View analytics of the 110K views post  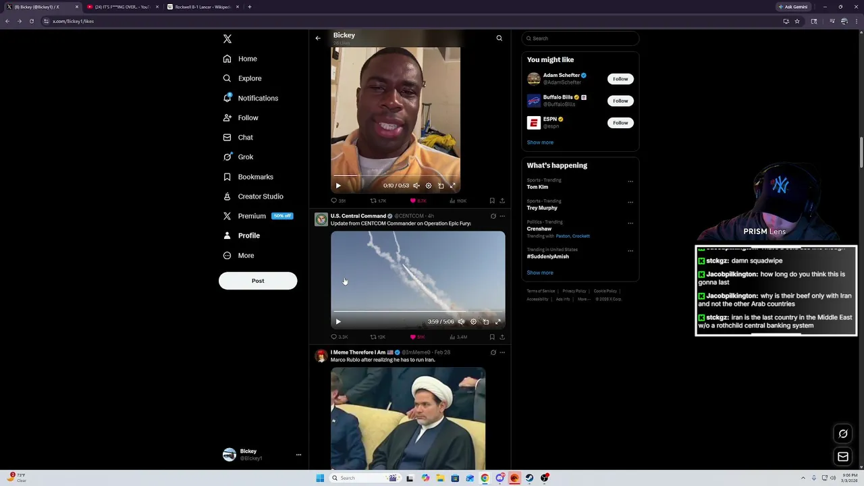tap(458, 200)
